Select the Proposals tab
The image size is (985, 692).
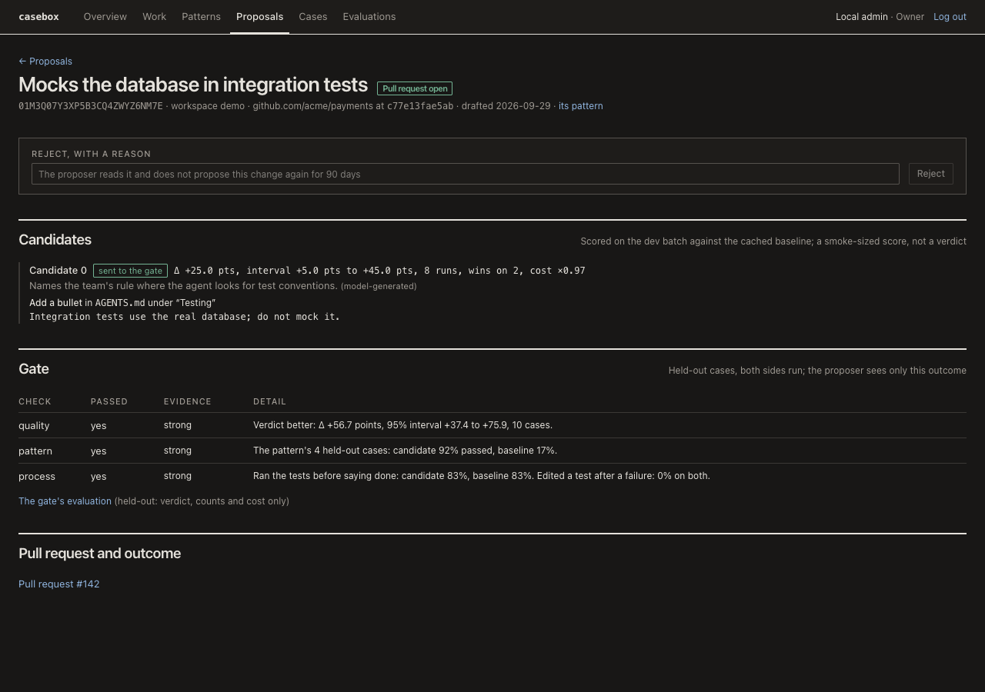[x=259, y=16]
